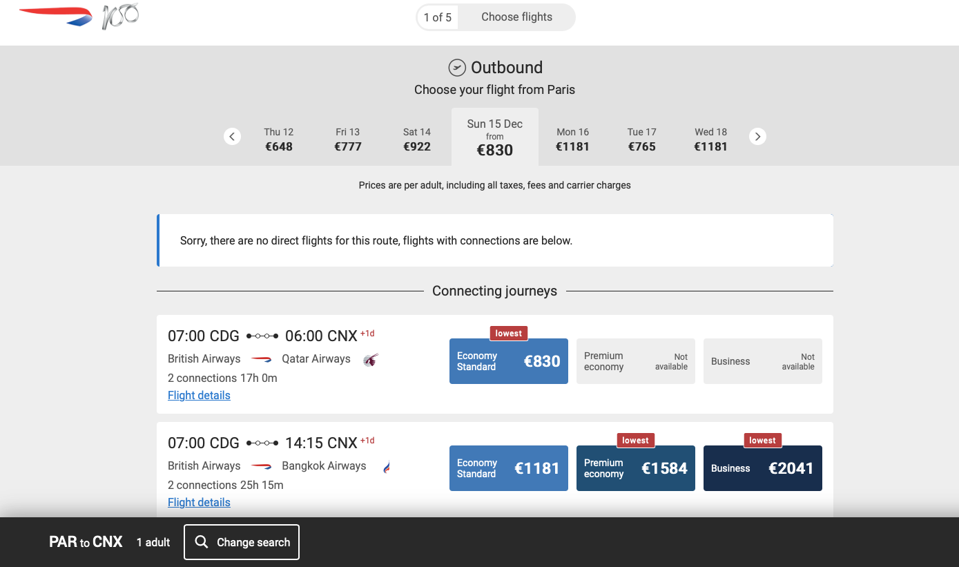This screenshot has width=959, height=567.
Task: Click the British Airways logo in header
Action: pos(56,17)
